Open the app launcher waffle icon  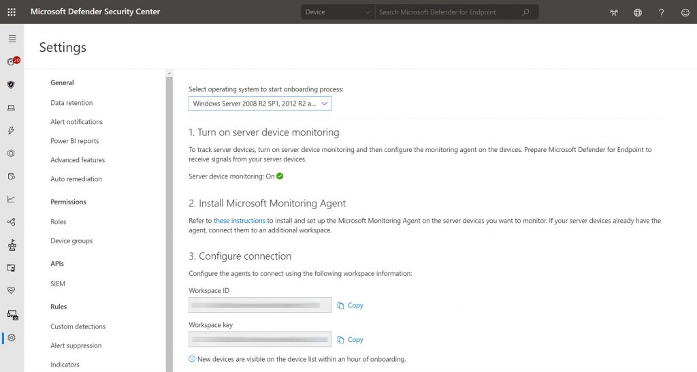pyautogui.click(x=12, y=12)
